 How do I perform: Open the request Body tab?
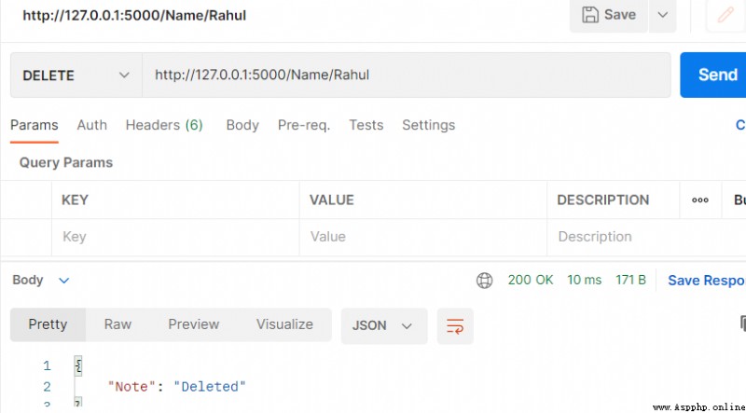coord(242,125)
